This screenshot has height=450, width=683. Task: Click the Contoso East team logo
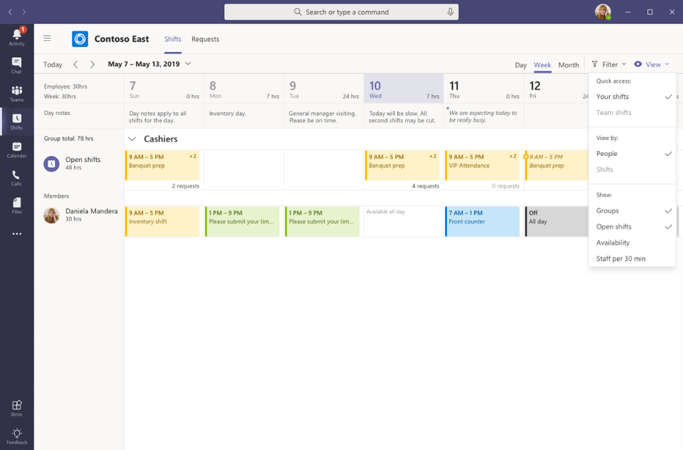coord(80,39)
